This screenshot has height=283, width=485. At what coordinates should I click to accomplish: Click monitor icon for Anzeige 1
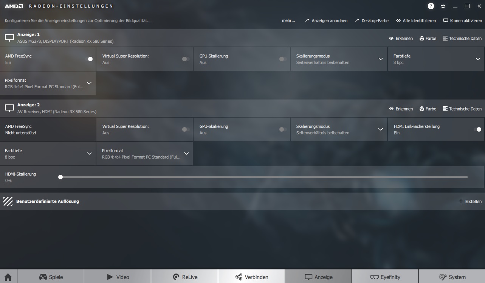point(9,37)
